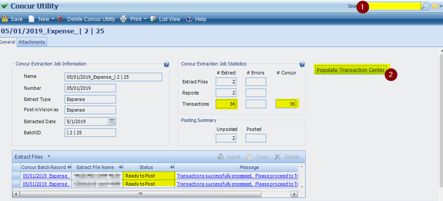
Task: Click grid horizontal scrollbar right arrow
Action: pos(294,194)
